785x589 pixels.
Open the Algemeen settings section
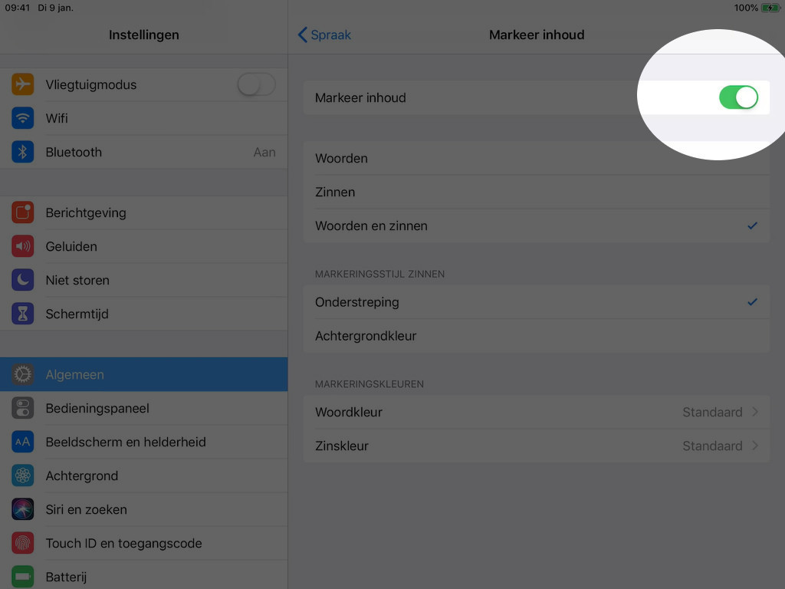(x=143, y=374)
